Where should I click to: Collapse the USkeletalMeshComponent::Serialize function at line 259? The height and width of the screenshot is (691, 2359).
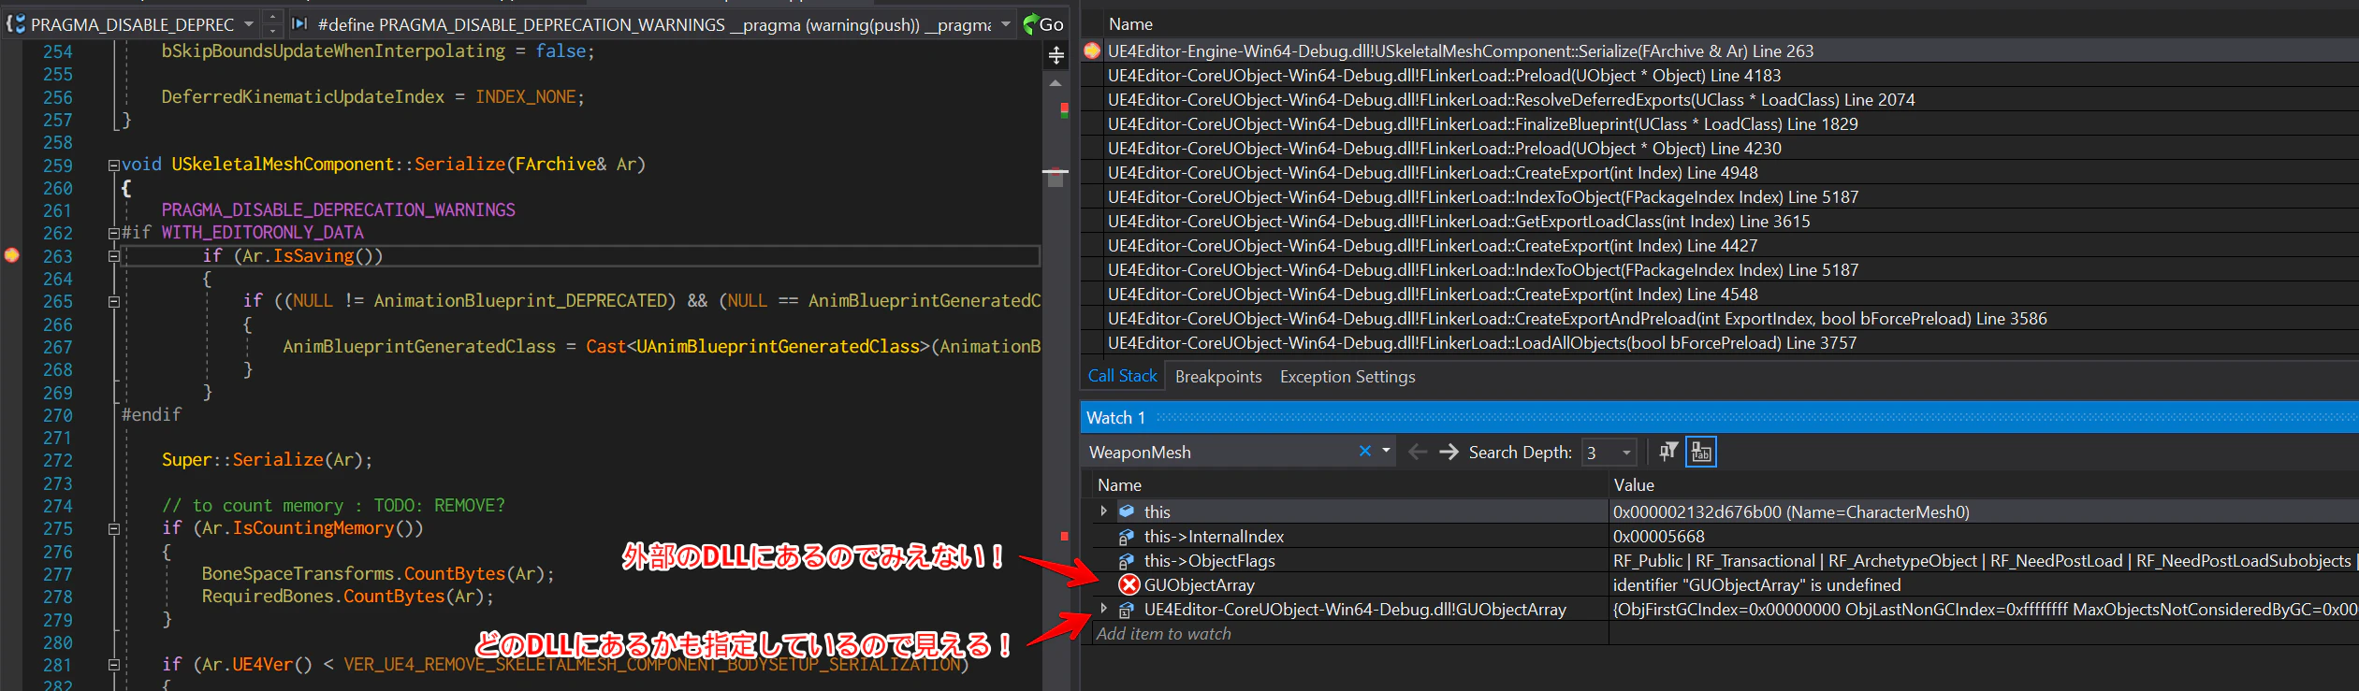[114, 166]
